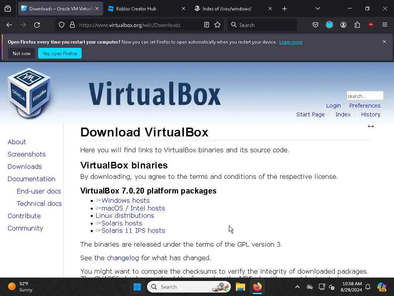Image resolution: width=394 pixels, height=296 pixels.
Task: Open the changelog link
Action: point(123,258)
